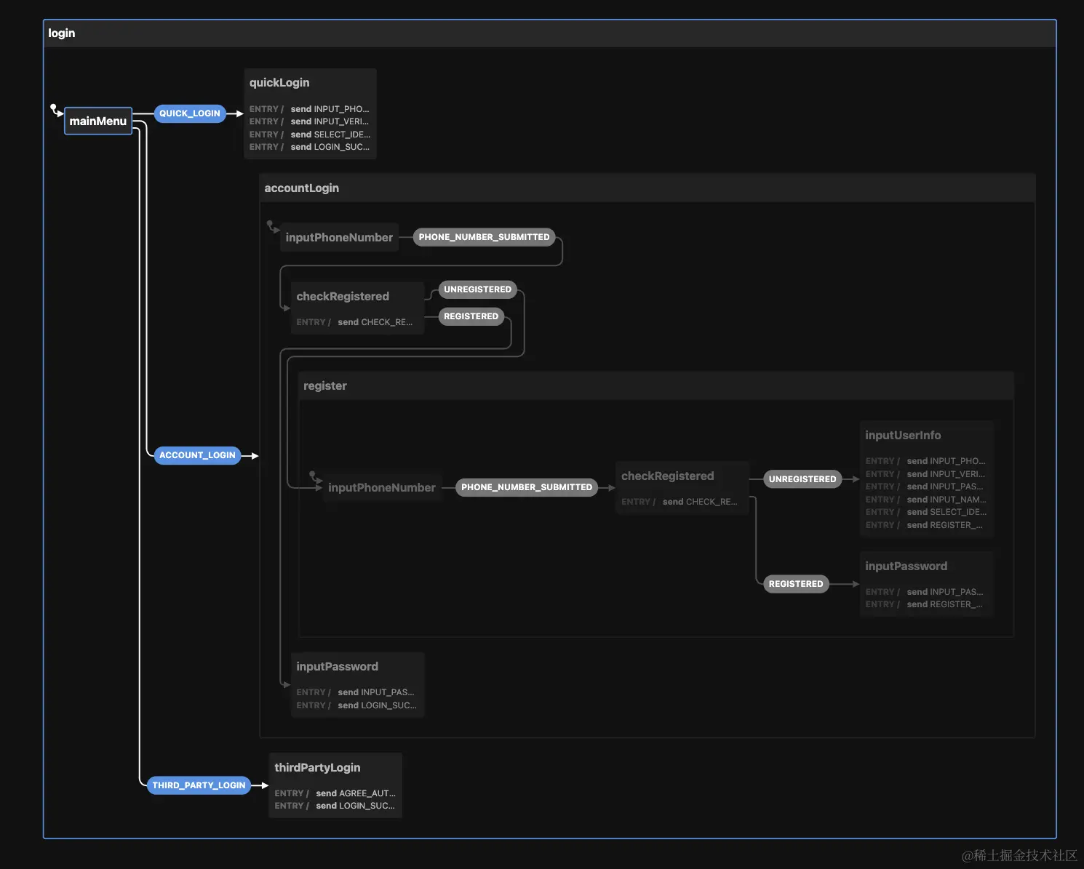1084x869 pixels.
Task: Click the ACCOUNT_LOGIN event pill
Action: [x=197, y=455]
